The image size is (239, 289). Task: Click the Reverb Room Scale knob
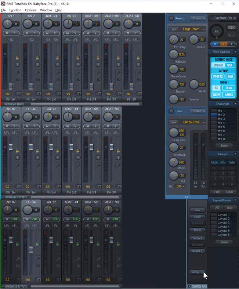click(x=173, y=69)
